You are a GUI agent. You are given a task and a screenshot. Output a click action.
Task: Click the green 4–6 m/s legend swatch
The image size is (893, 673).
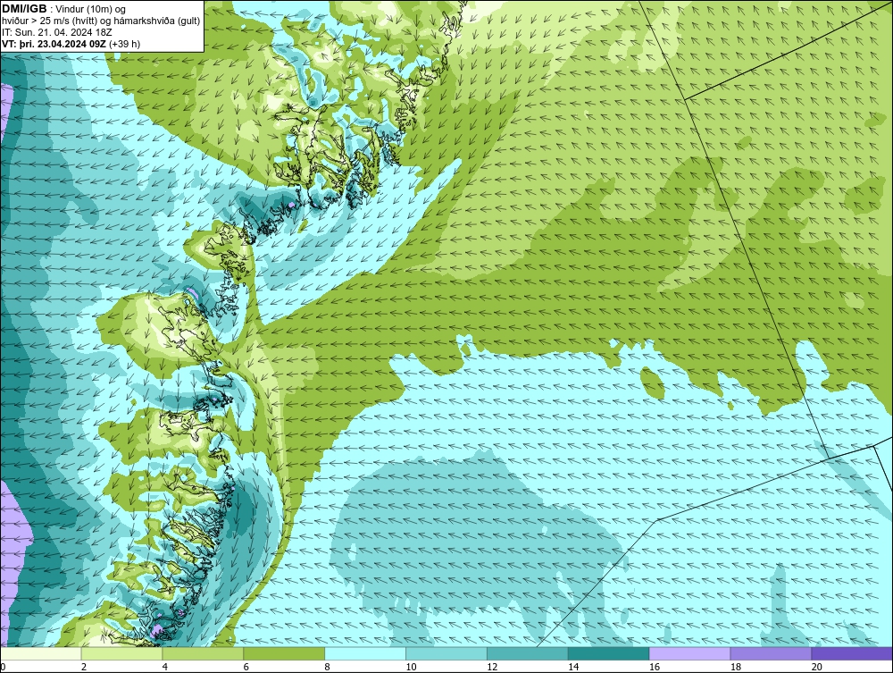click(203, 653)
